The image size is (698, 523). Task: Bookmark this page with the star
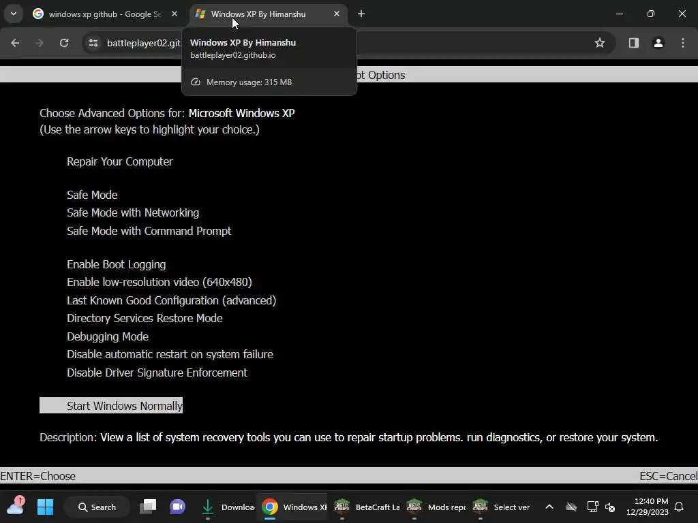click(600, 43)
